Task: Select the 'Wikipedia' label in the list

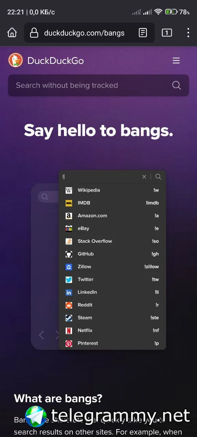Action: click(89, 190)
